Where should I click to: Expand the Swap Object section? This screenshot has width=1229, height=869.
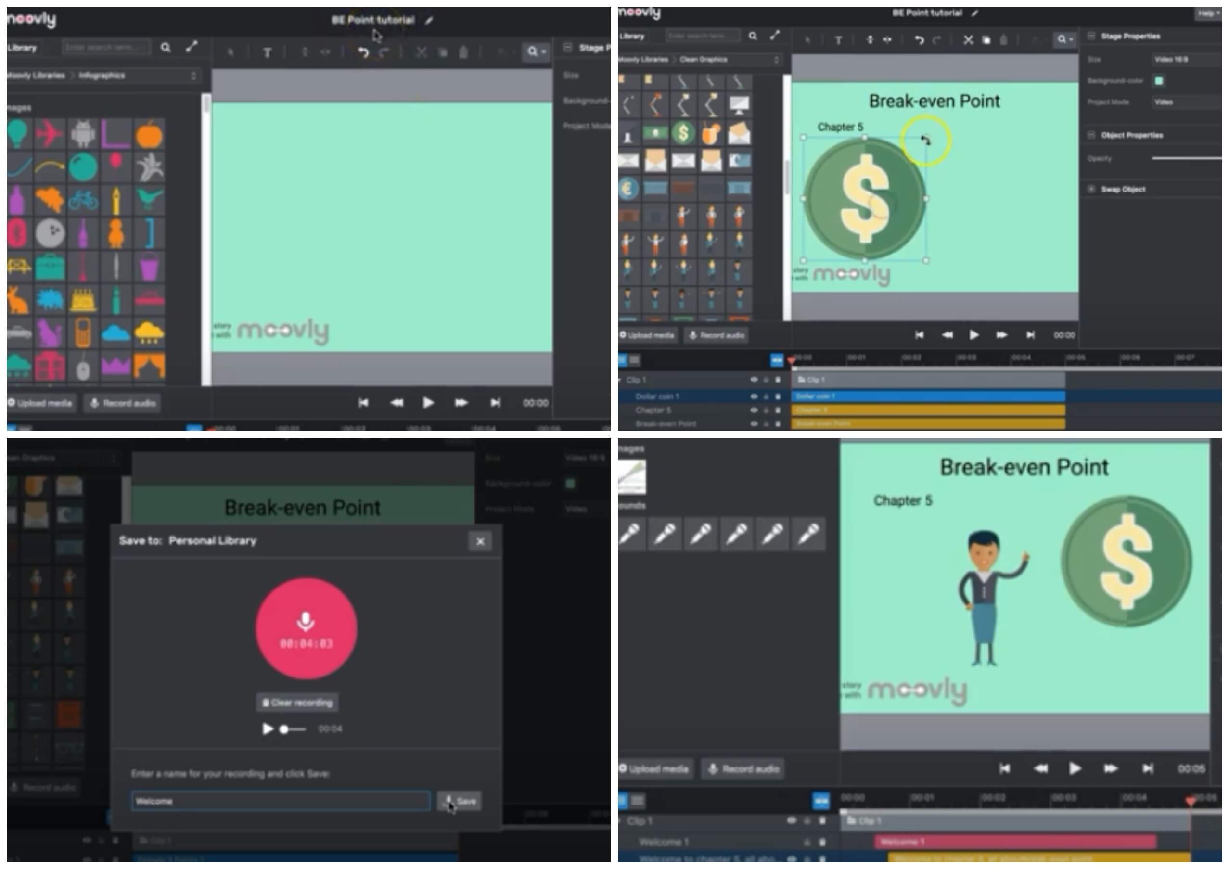pos(1091,189)
